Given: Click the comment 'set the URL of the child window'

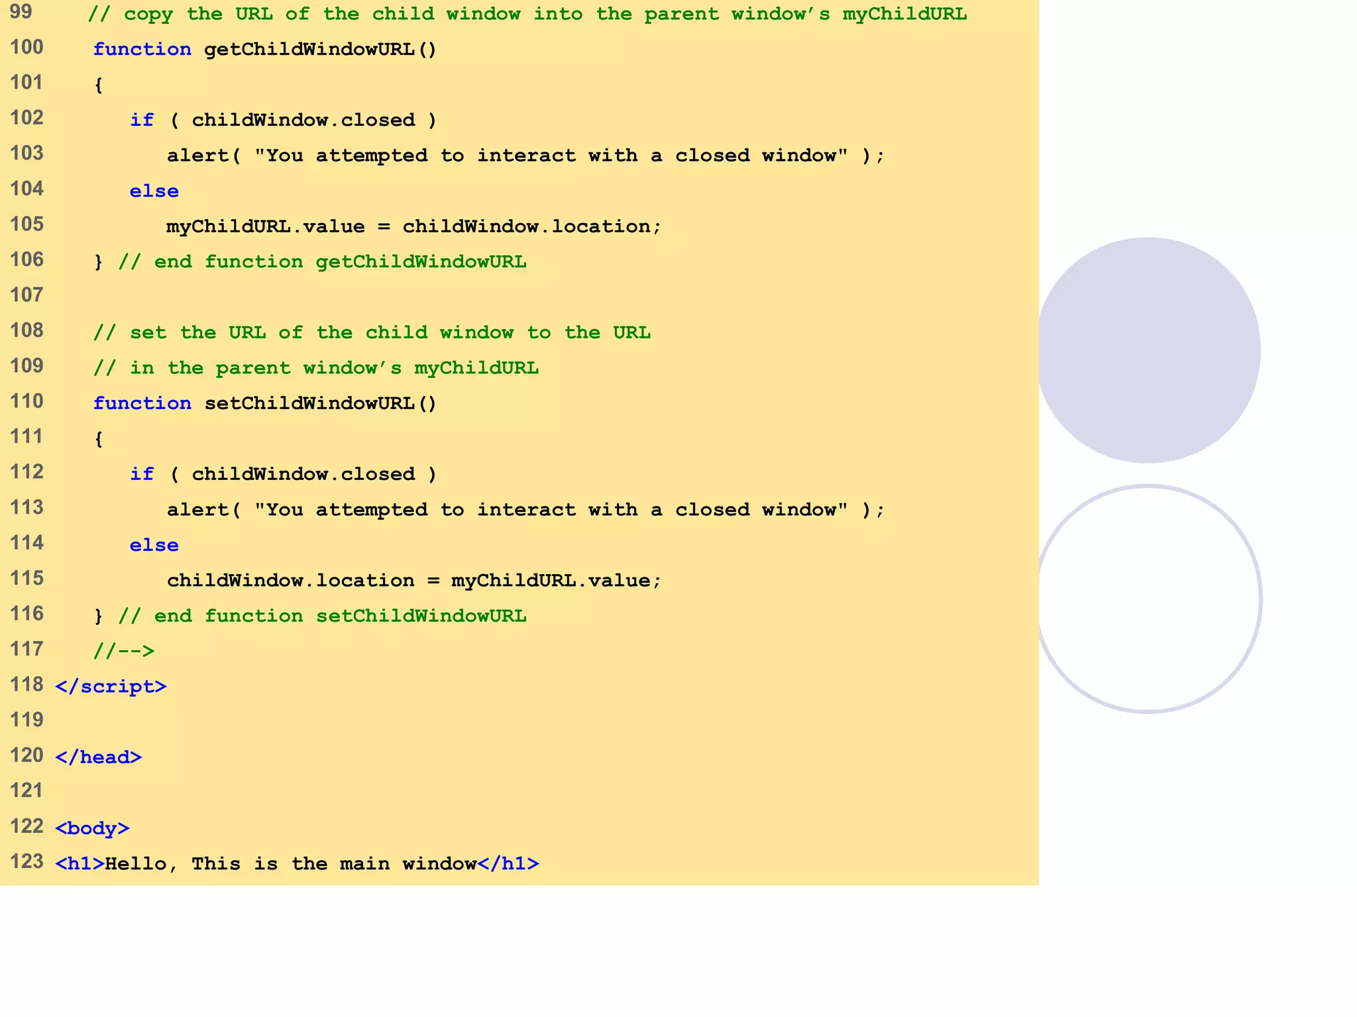Looking at the screenshot, I should tap(371, 333).
